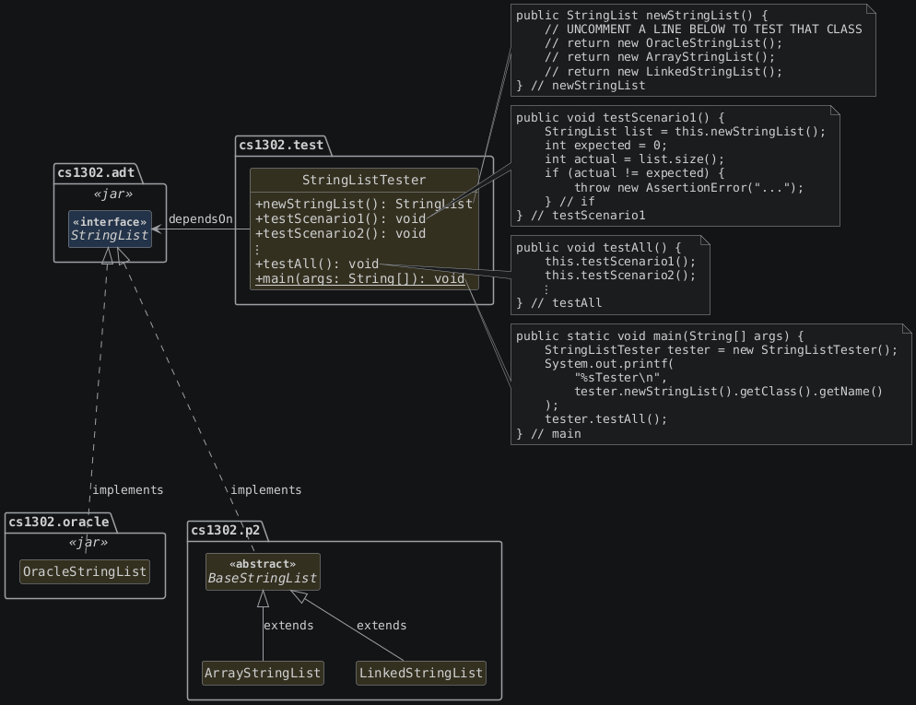Viewport: 916px width, 705px height.
Task: Select the StringList interface box
Action: point(110,229)
